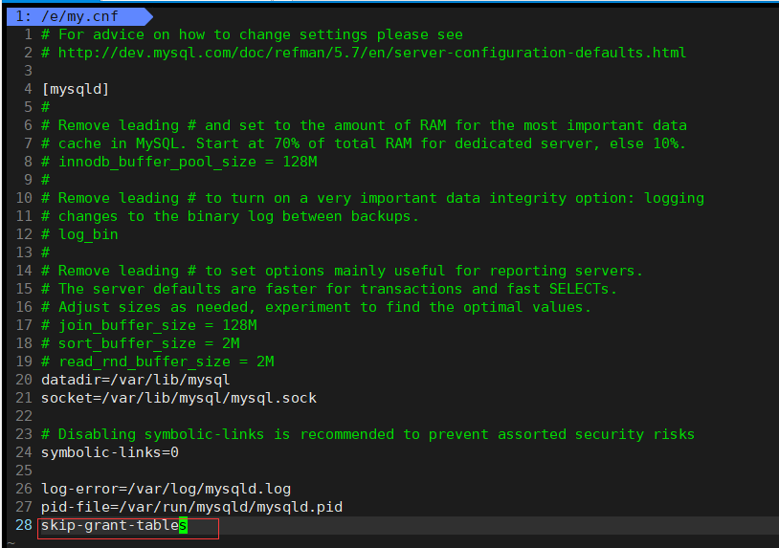Screen dimensions: 779x548
Task: Click the comment about disabling symbolic-links
Action: coord(367,434)
